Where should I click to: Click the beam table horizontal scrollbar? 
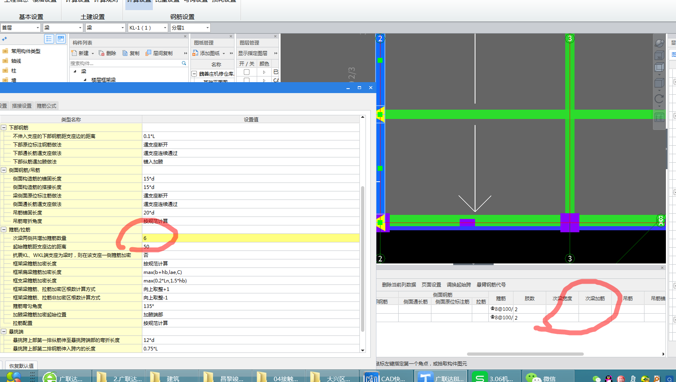point(525,354)
